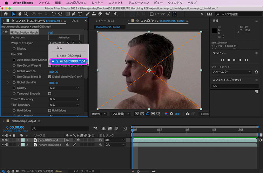Open the コンポジション menu
This screenshot has height=173, width=263.
pos(76,3)
